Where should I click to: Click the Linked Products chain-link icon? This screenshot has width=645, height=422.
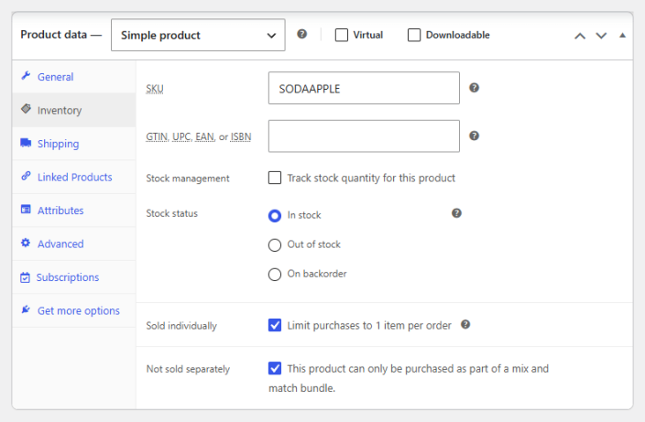pyautogui.click(x=26, y=176)
